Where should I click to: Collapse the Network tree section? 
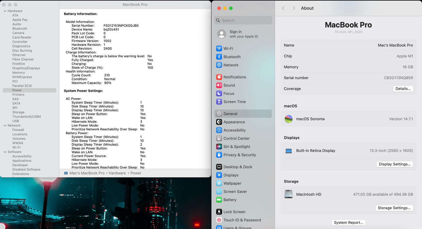pyautogui.click(x=5, y=126)
